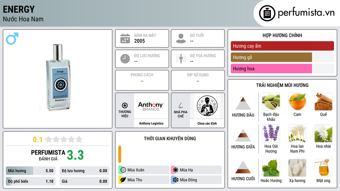
Task: Click the perfumer illustration avatar
Action: tap(207, 106)
